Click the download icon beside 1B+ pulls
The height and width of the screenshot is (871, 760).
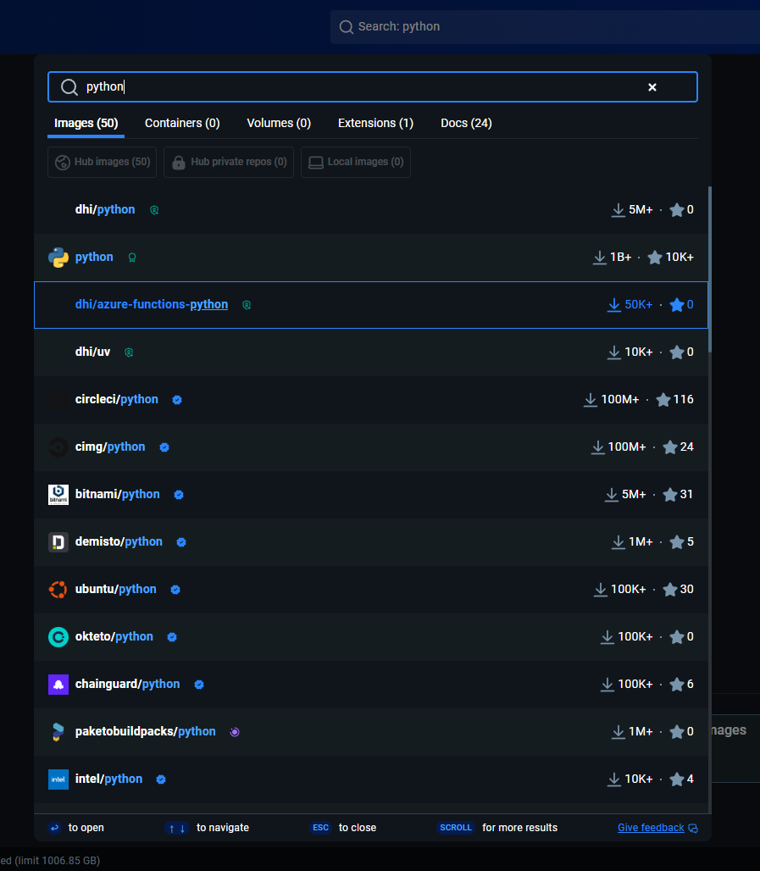(x=600, y=258)
